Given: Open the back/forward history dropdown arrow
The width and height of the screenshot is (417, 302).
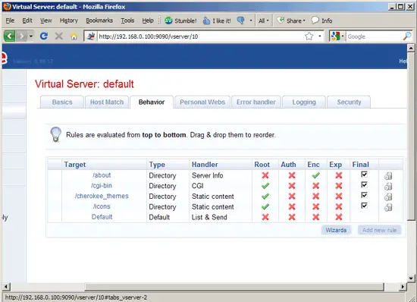Looking at the screenshot, I should tap(31, 36).
